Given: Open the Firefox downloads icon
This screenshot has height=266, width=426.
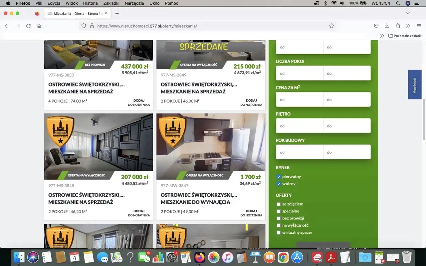Looking at the screenshot, I should coord(387,26).
